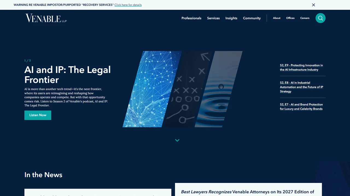Viewport: 350px width, 196px height.
Task: Dismiss the warning banner with the X icon
Action: click(x=314, y=5)
